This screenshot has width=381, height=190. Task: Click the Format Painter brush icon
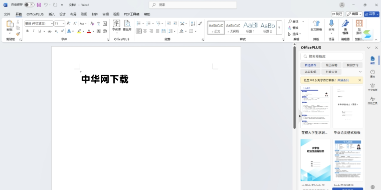point(18,34)
